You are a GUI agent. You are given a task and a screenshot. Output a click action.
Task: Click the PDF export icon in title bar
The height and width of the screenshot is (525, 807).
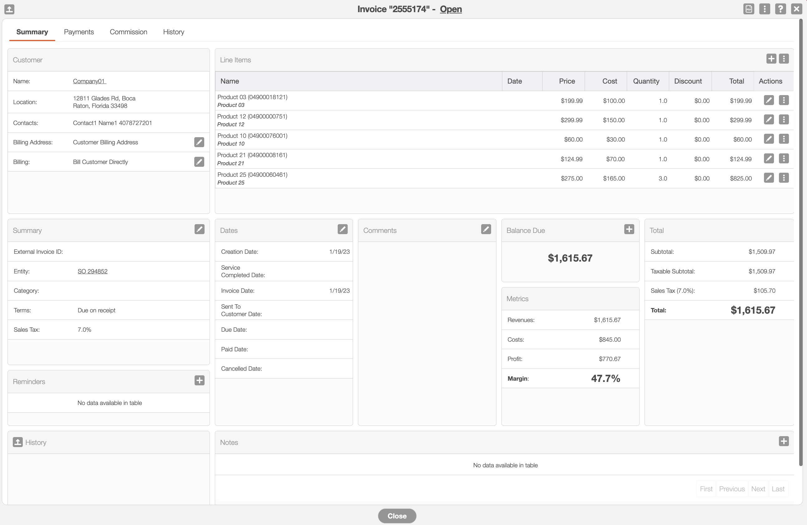tap(748, 9)
